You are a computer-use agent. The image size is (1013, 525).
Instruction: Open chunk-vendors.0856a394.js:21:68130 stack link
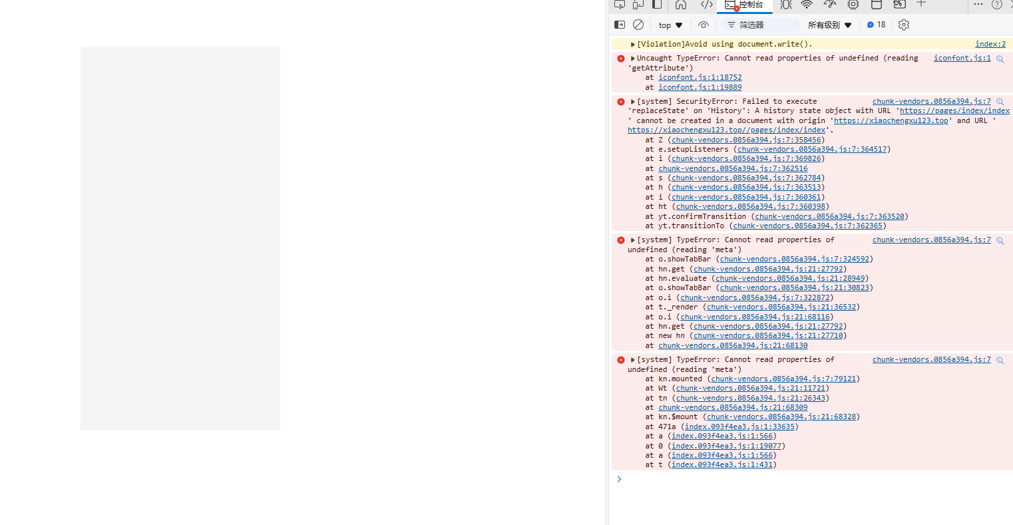733,345
